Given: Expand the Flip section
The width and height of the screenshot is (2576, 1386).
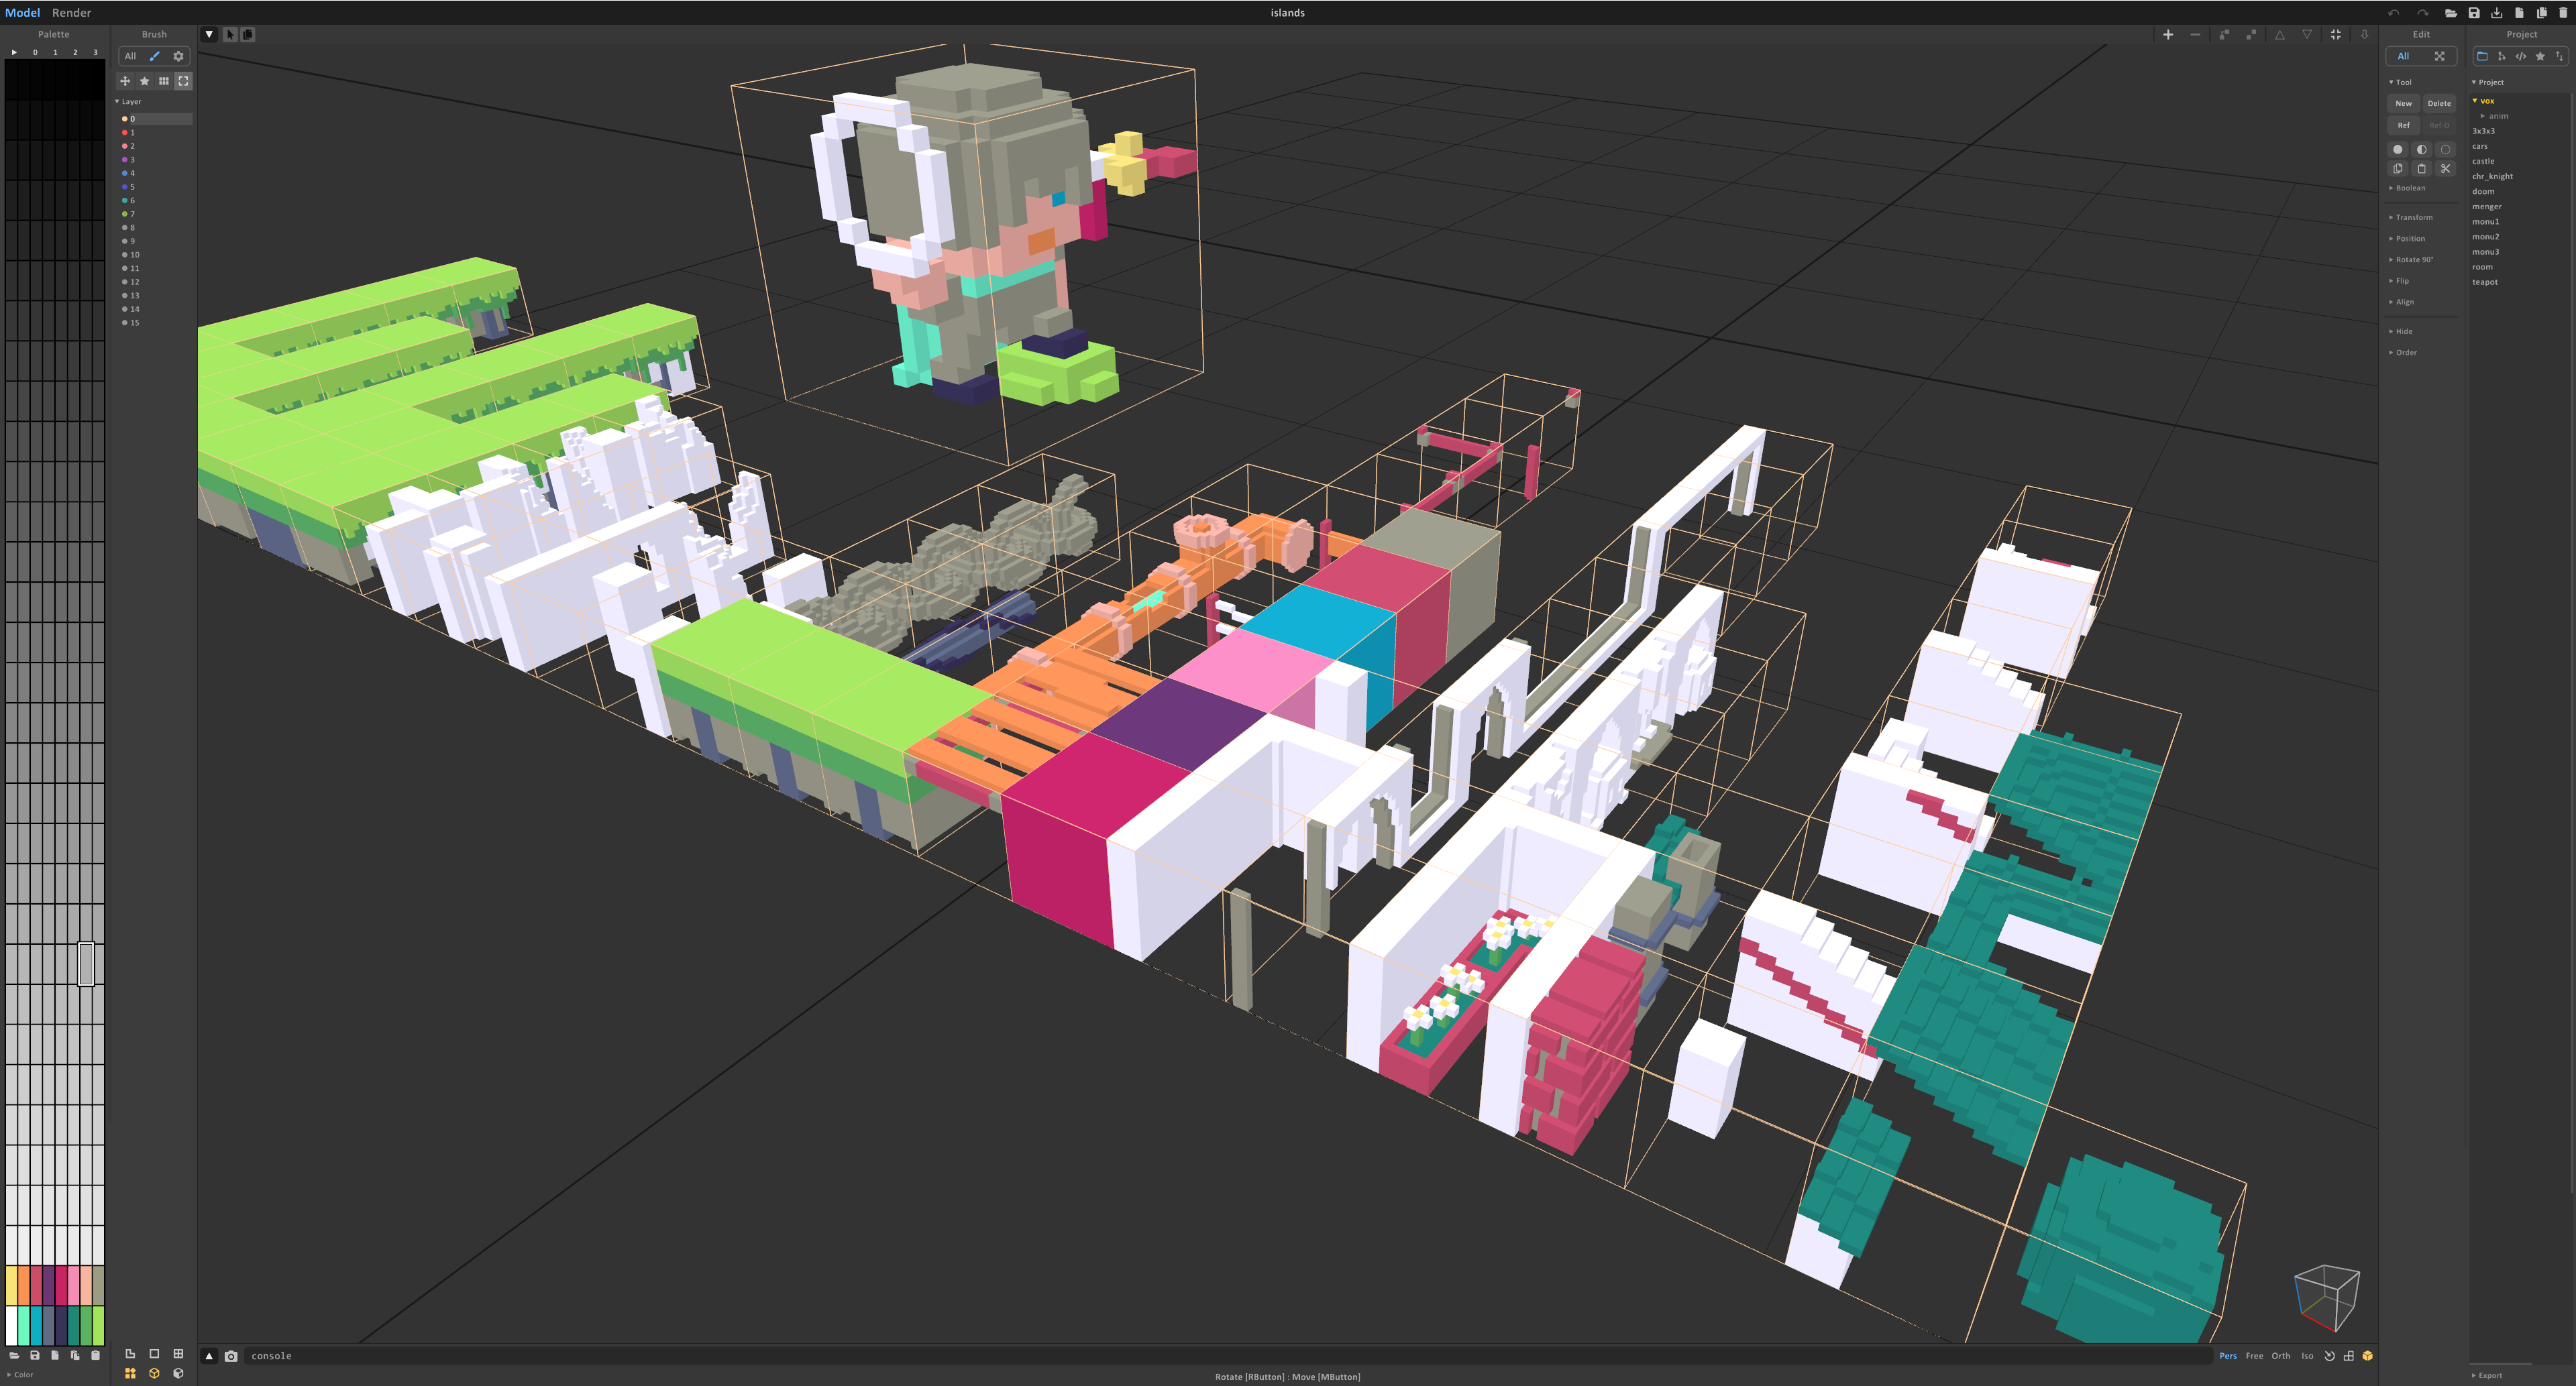Looking at the screenshot, I should click(2400, 281).
